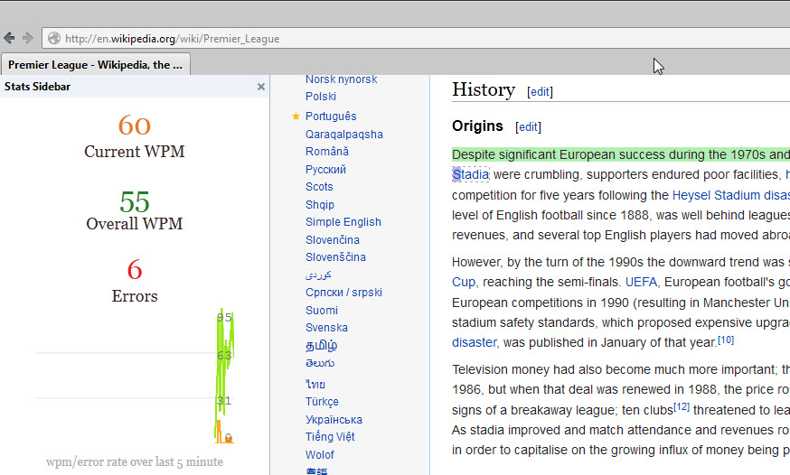Follow the Cup link before semi-finals
The height and width of the screenshot is (475, 790).
point(464,282)
